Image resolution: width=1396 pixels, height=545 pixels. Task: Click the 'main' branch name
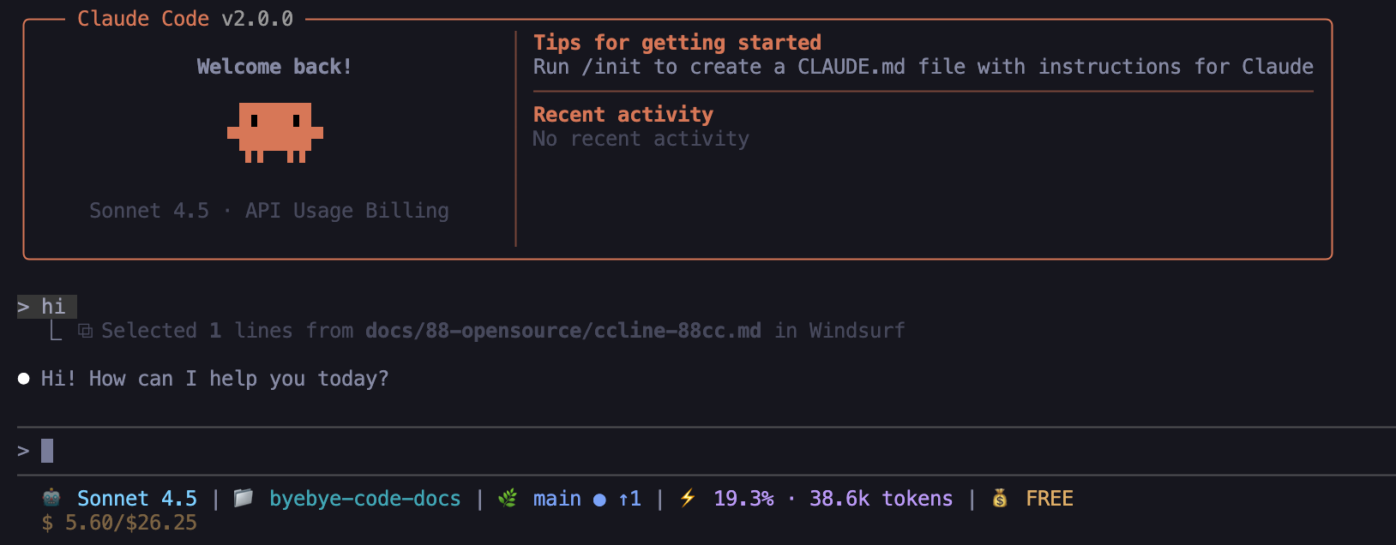[557, 499]
